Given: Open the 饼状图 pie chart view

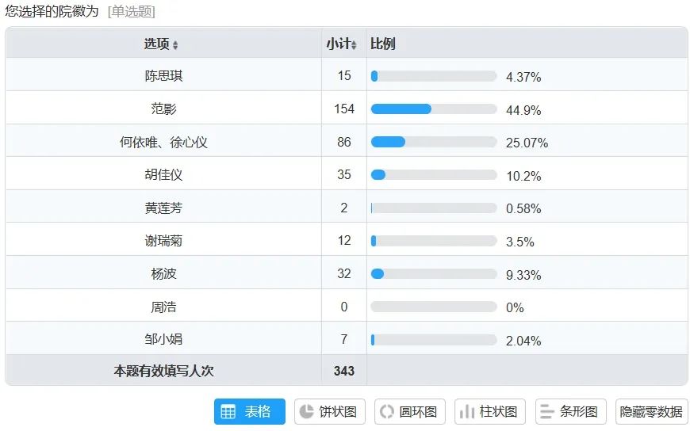Looking at the screenshot, I should pyautogui.click(x=328, y=412).
